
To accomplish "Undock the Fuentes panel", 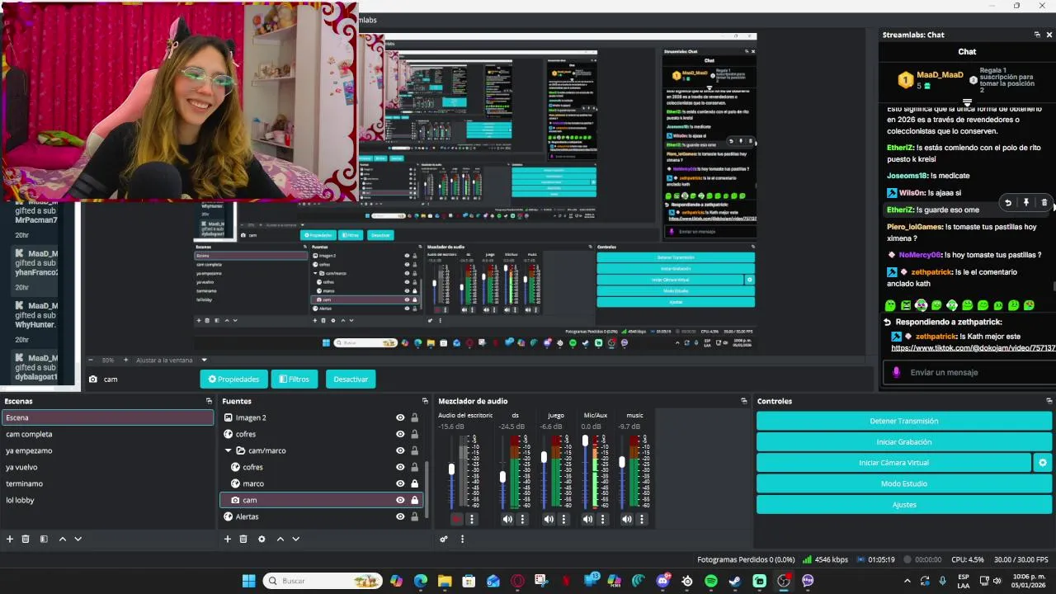I will click(x=425, y=401).
